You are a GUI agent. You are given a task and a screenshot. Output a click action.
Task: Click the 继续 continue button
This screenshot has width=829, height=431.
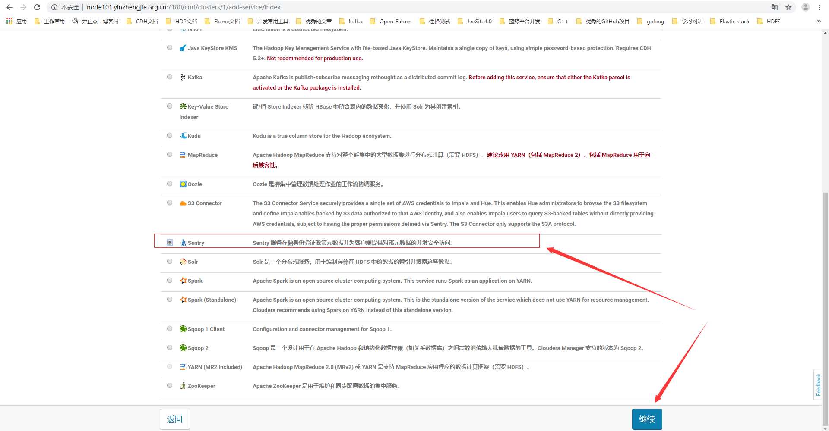[647, 419]
